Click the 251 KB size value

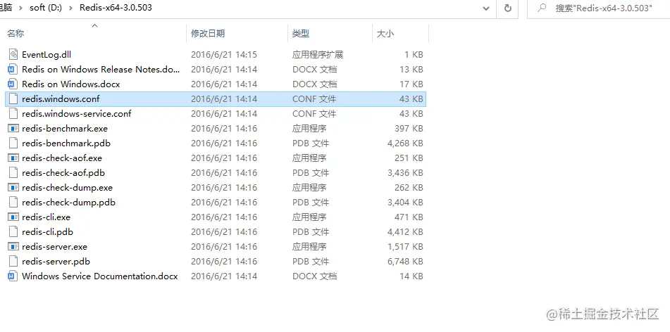[x=409, y=158]
